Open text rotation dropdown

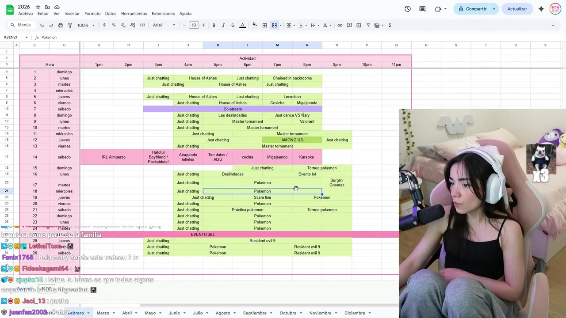[326, 25]
